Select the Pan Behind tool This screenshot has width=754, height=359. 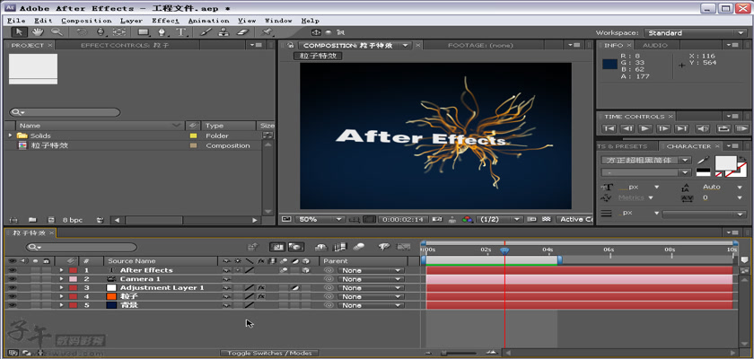[x=118, y=32]
